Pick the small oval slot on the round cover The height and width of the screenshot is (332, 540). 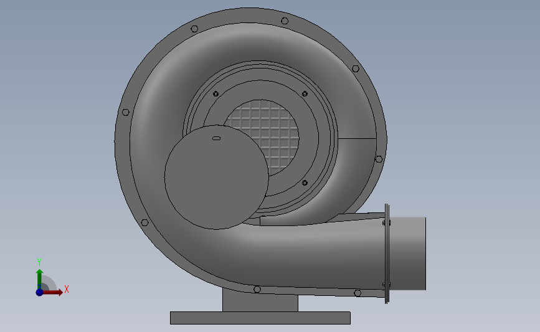click(216, 138)
